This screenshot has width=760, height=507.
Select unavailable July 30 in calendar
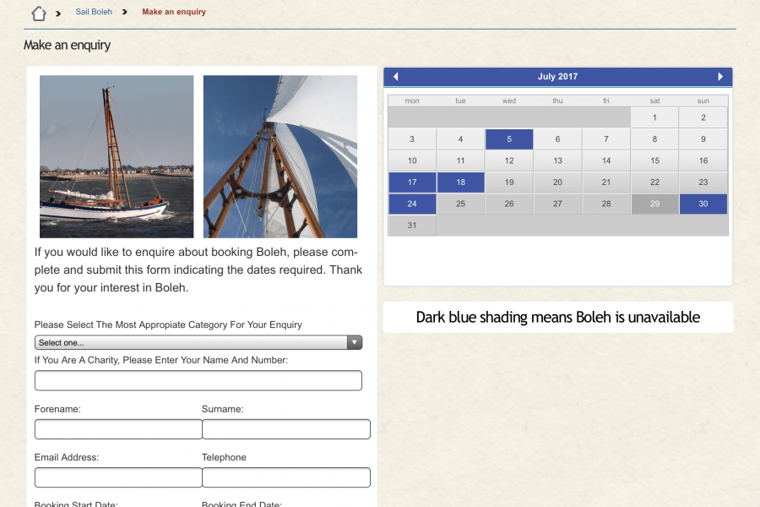coord(703,204)
